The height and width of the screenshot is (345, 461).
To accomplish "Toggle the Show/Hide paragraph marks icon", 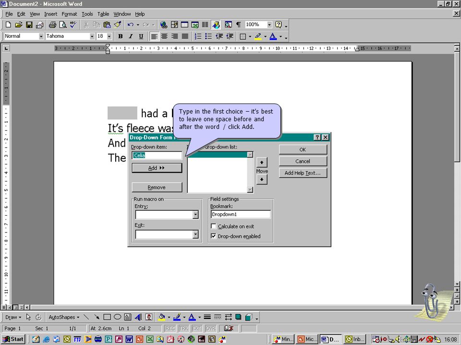I will (x=239, y=24).
